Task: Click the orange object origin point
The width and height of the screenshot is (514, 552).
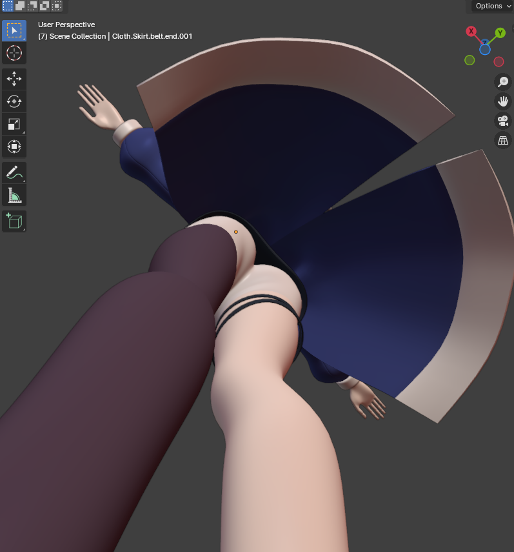Action: click(x=236, y=232)
